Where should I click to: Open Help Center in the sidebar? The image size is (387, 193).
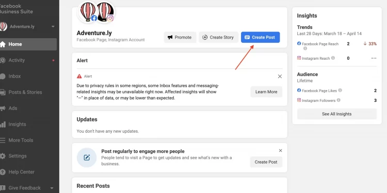(x=28, y=172)
